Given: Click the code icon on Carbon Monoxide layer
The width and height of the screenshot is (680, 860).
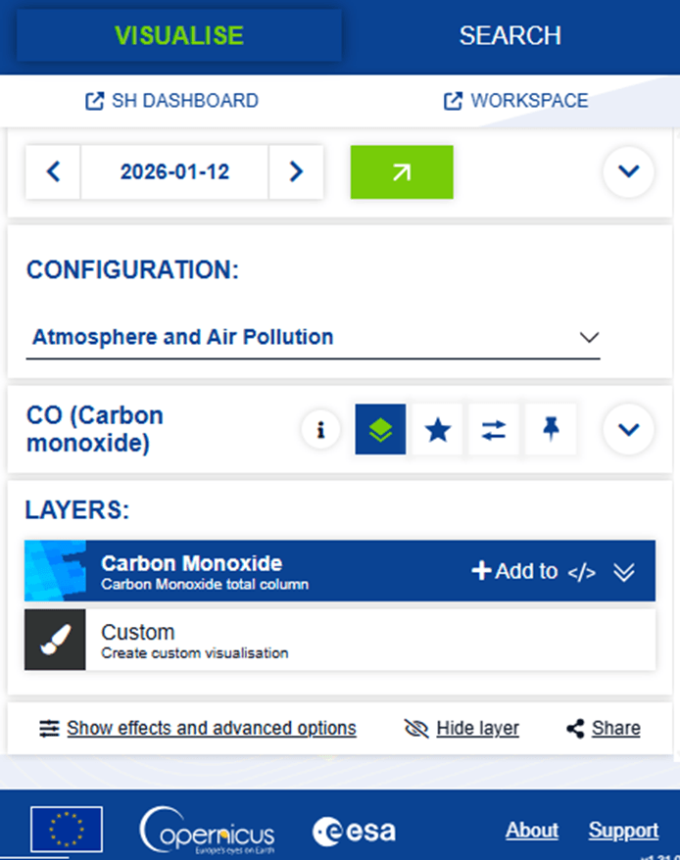Looking at the screenshot, I should (x=582, y=571).
